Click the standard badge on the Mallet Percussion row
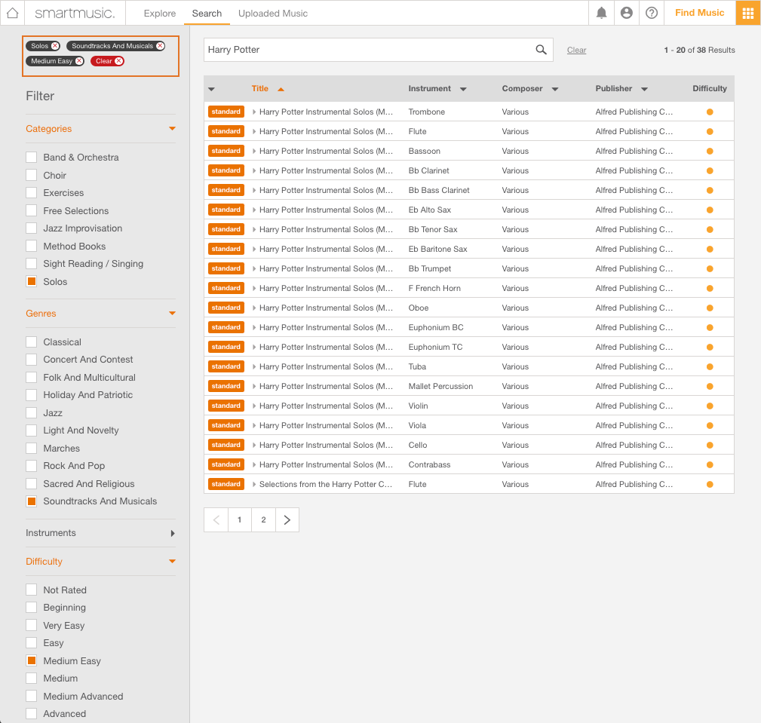The height and width of the screenshot is (723, 761). coord(226,386)
